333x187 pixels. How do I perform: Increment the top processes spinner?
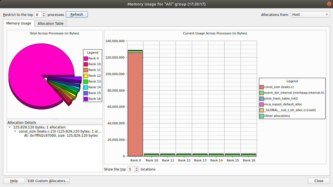43,13
